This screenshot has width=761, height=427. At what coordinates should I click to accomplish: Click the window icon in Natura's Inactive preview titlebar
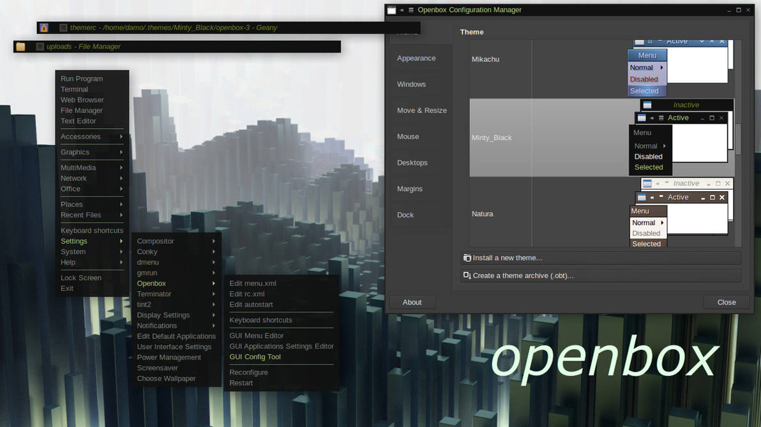[647, 183]
